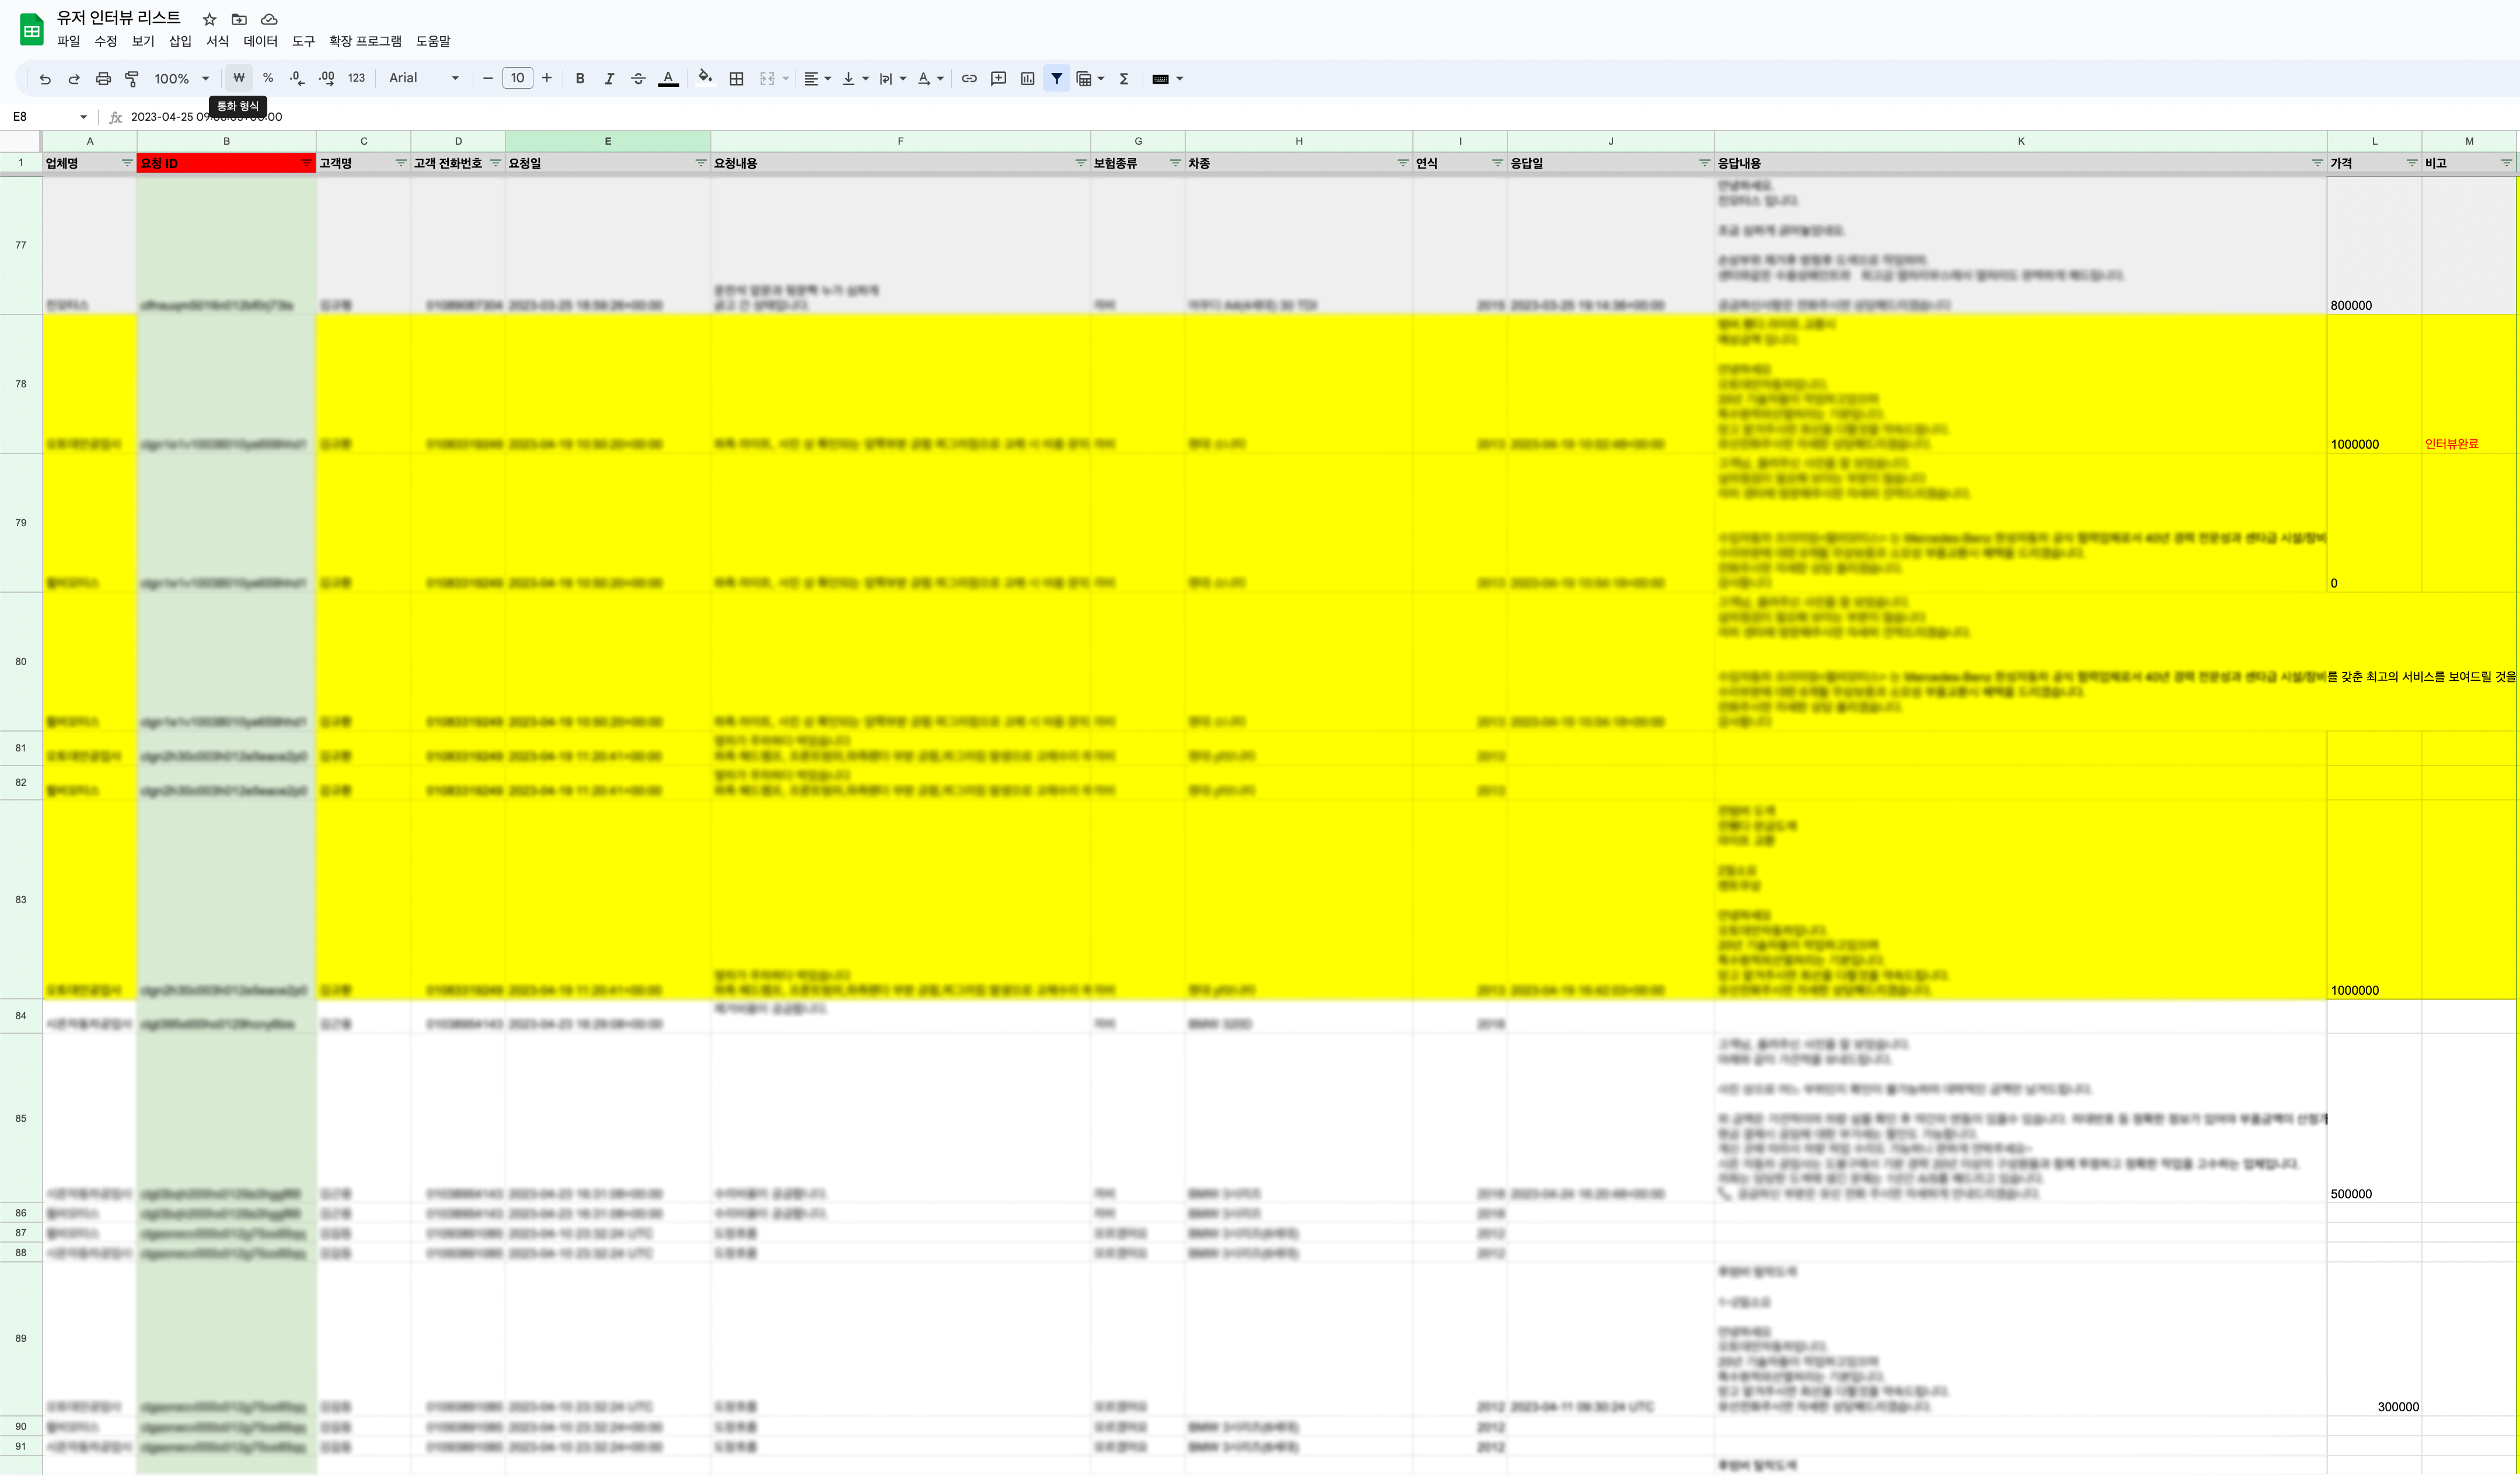Image resolution: width=2520 pixels, height=1476 pixels.
Task: Increase font size with plus button
Action: [x=547, y=78]
